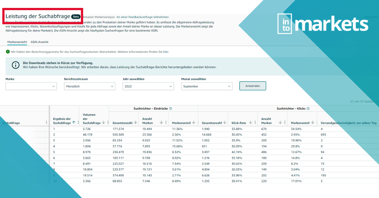
Task: Select search volume cell '5.726'
Action: (87, 129)
